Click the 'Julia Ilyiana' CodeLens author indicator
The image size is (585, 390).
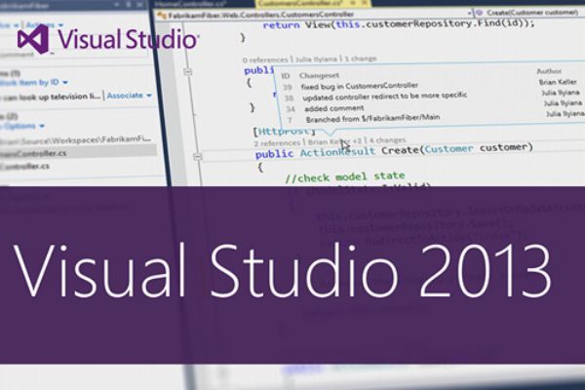(316, 58)
